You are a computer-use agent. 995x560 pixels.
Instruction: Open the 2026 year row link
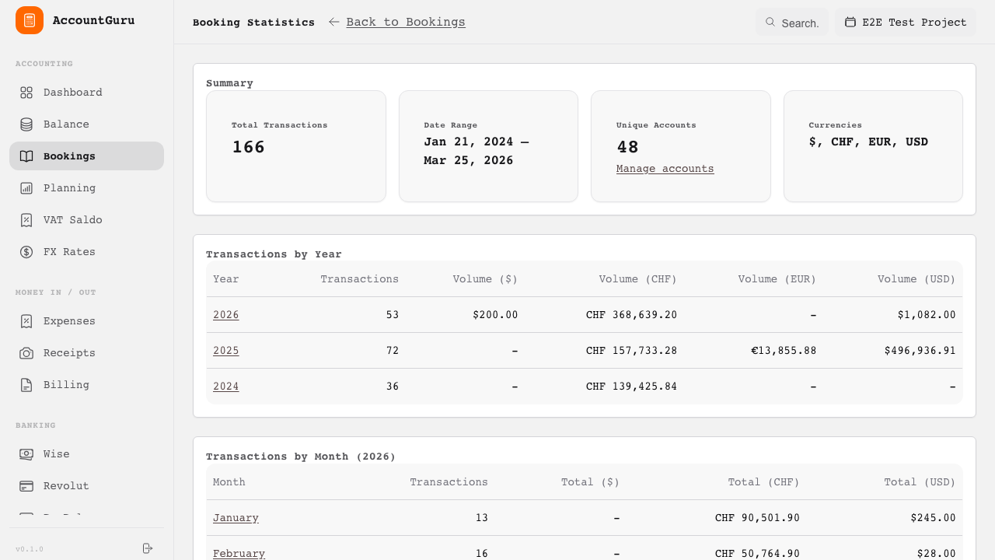click(225, 315)
